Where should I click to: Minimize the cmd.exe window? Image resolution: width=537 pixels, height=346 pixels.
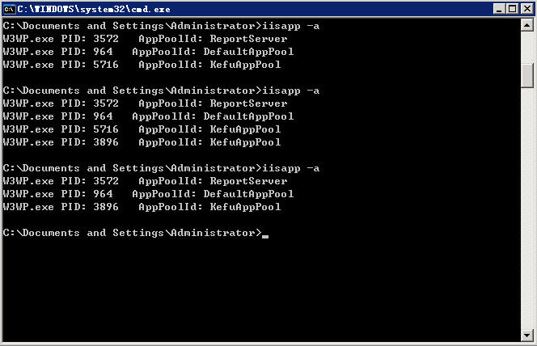[x=498, y=10]
